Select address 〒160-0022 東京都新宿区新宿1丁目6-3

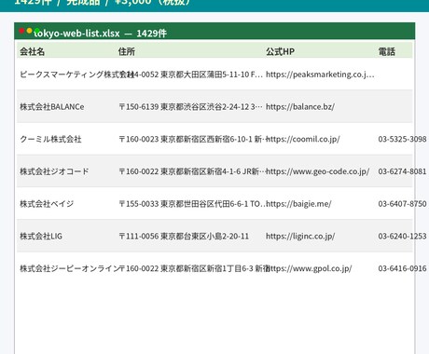(x=194, y=268)
